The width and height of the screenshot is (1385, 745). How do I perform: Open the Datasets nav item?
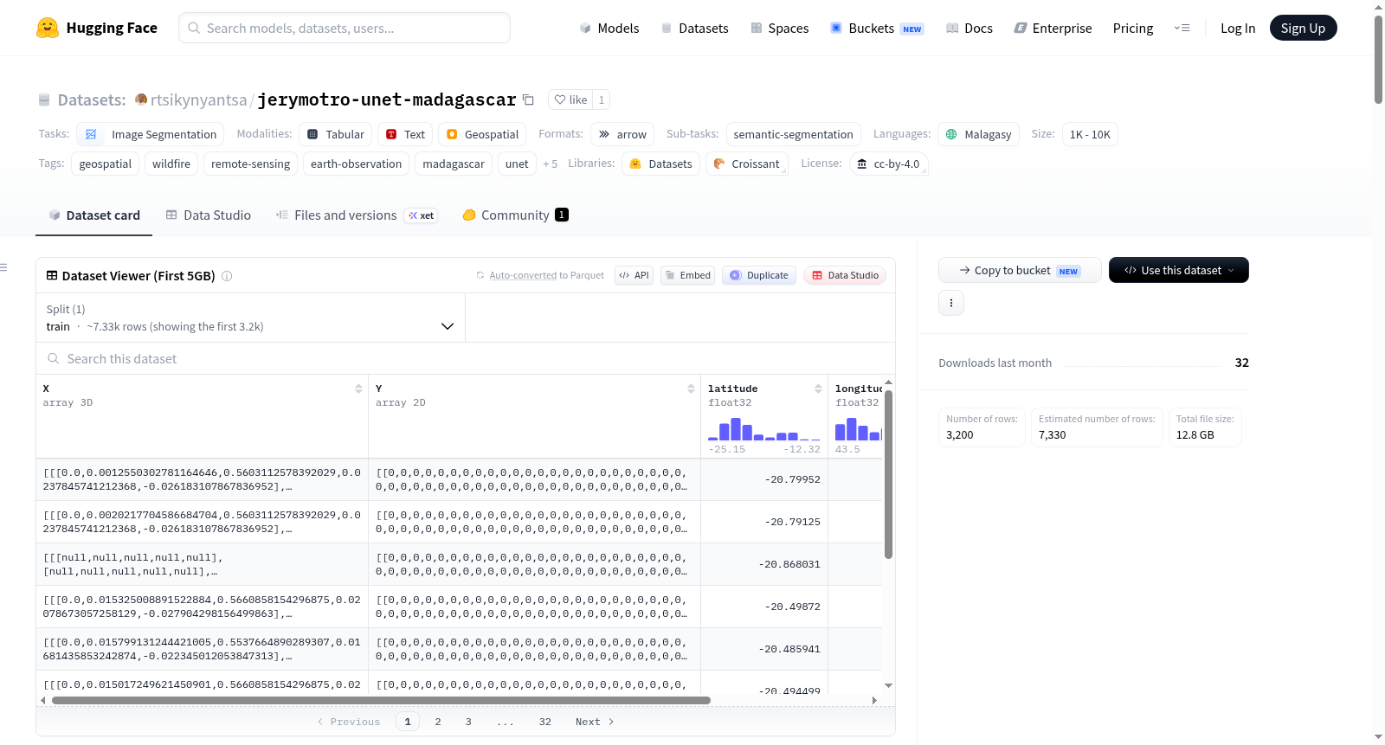(695, 28)
